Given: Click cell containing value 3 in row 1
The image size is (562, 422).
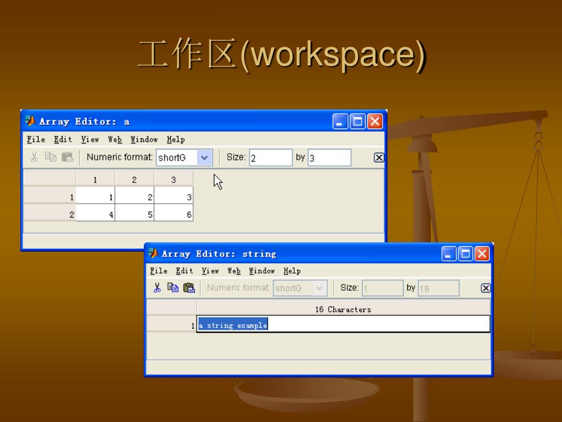Looking at the screenshot, I should 173,196.
